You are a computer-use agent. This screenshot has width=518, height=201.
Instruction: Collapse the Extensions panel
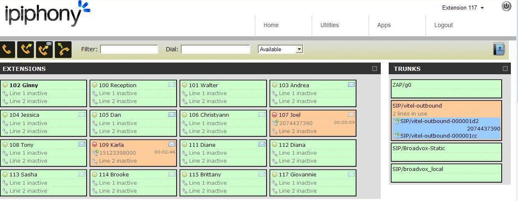click(x=374, y=69)
